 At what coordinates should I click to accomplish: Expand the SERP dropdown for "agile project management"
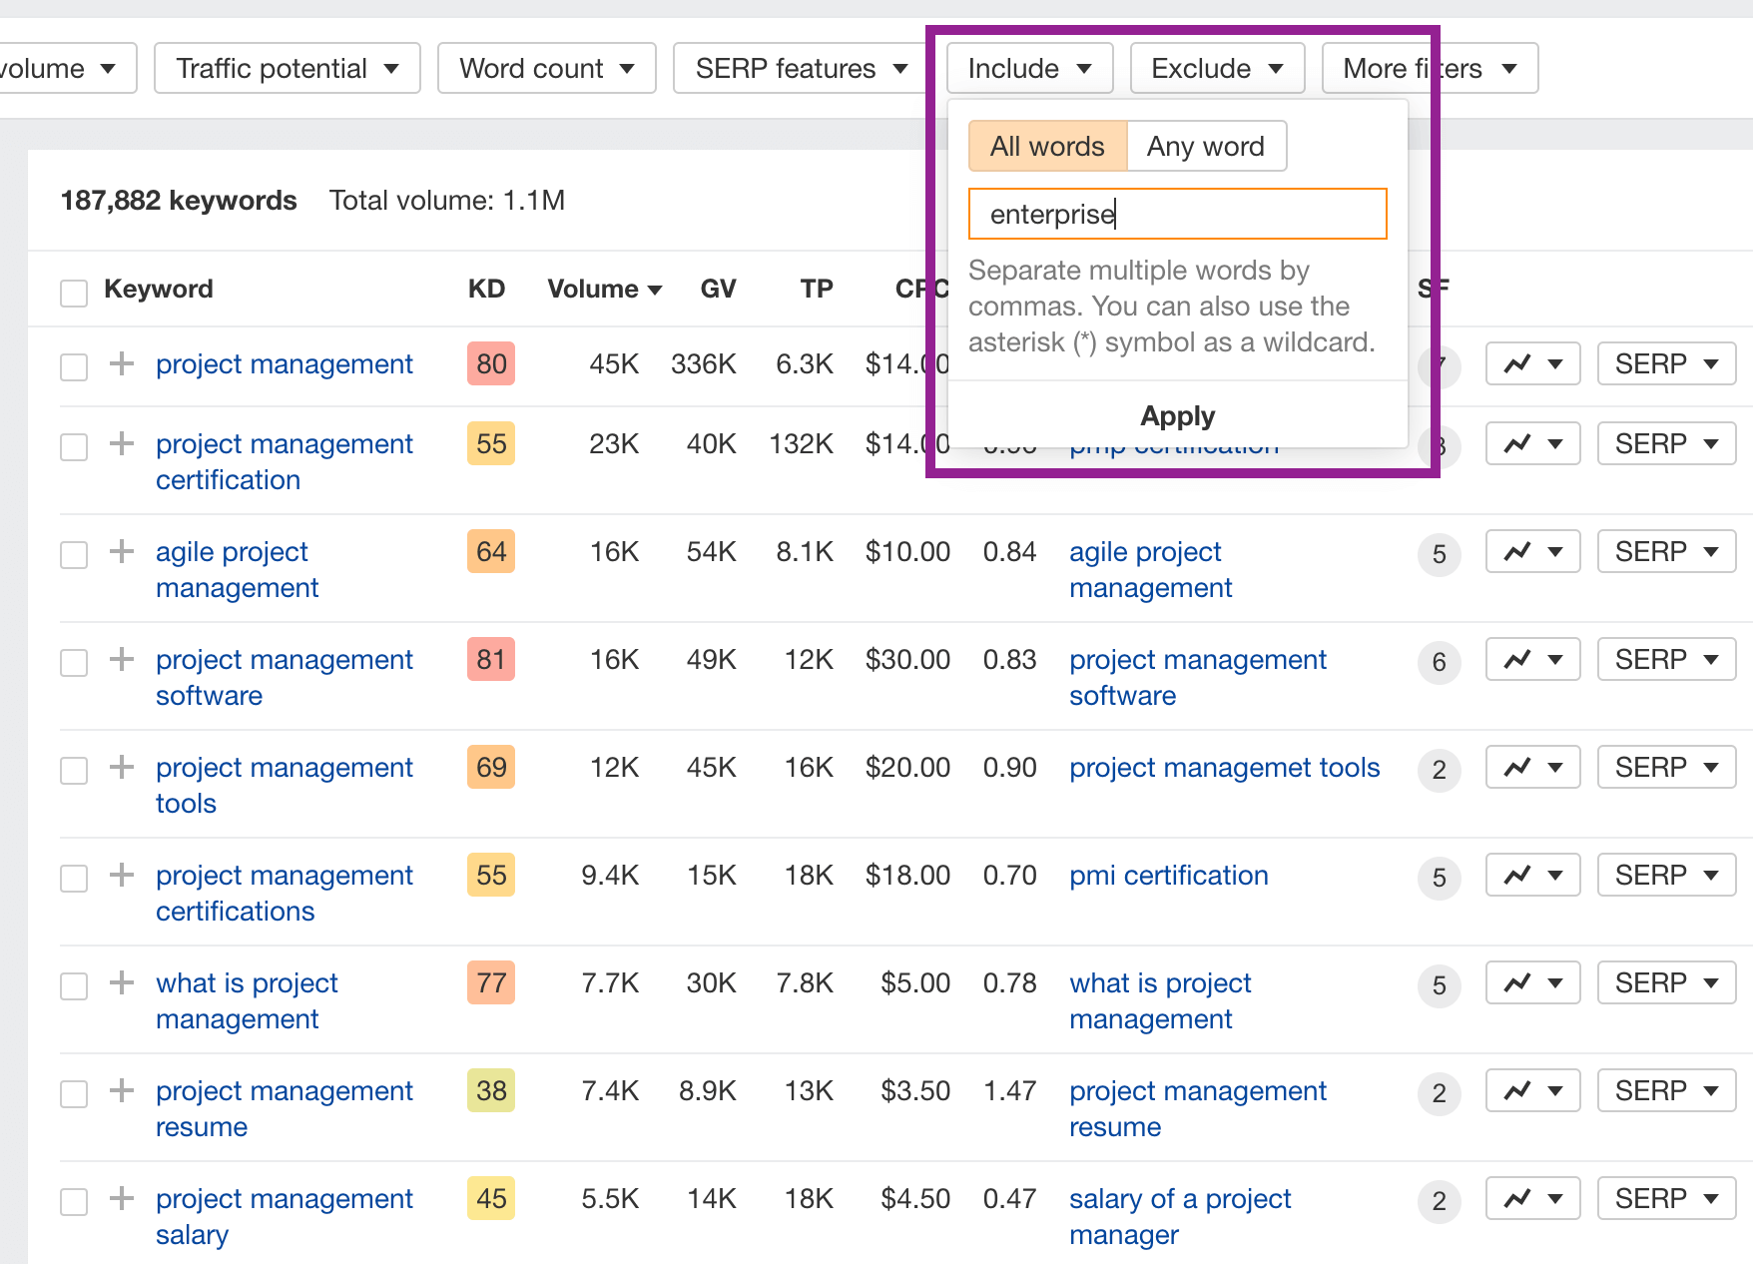(x=1665, y=550)
